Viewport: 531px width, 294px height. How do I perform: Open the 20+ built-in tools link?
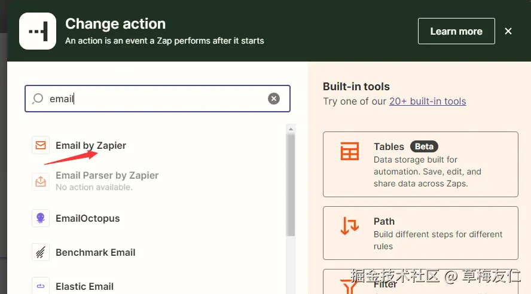pyautogui.click(x=428, y=101)
